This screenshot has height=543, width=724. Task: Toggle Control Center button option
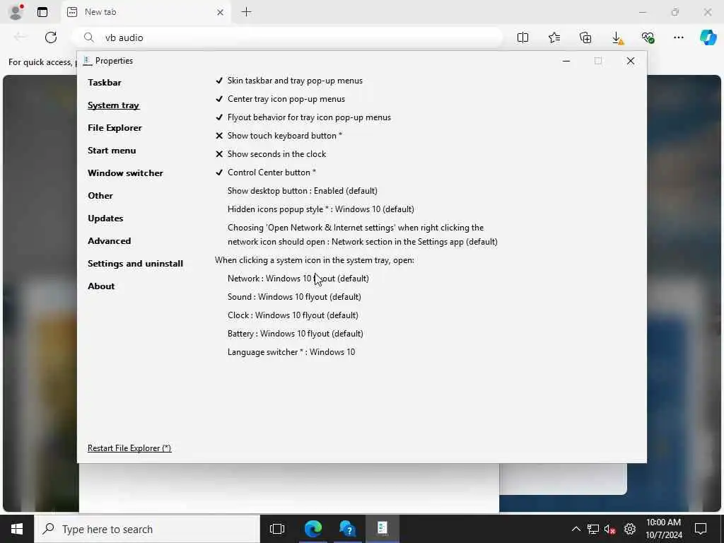pos(266,173)
